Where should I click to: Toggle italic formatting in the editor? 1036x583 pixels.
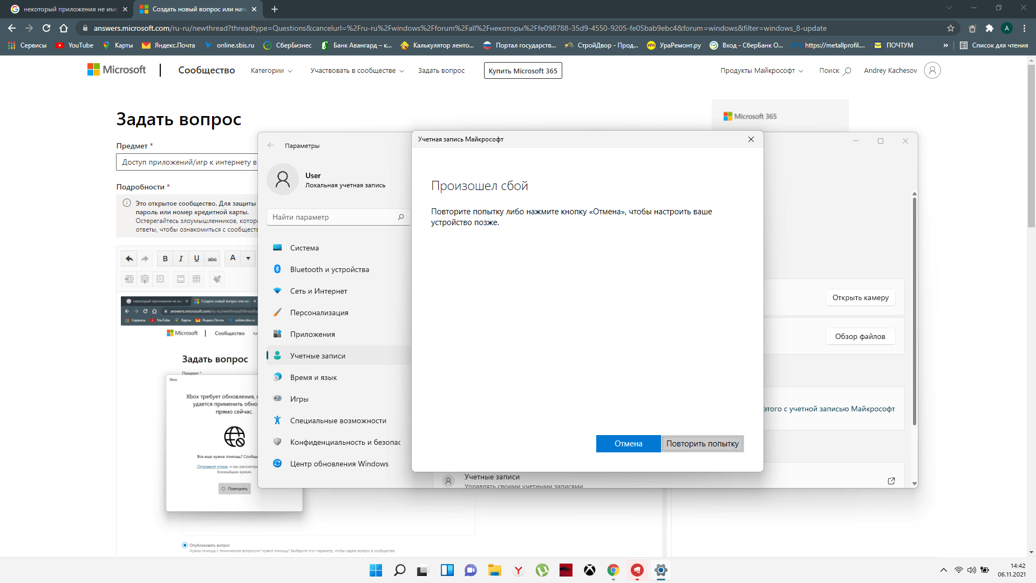(x=181, y=259)
